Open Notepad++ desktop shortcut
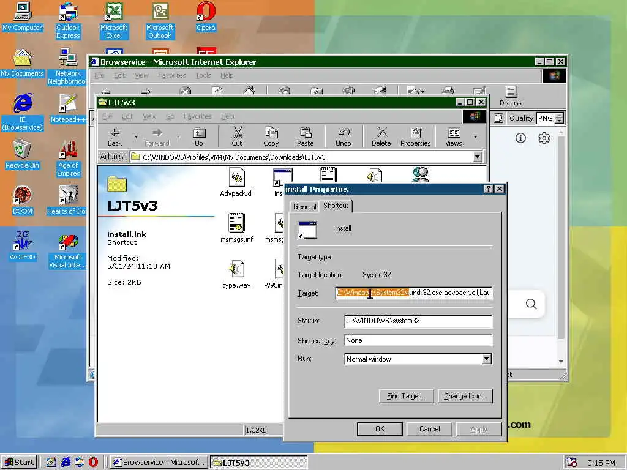 (x=68, y=109)
